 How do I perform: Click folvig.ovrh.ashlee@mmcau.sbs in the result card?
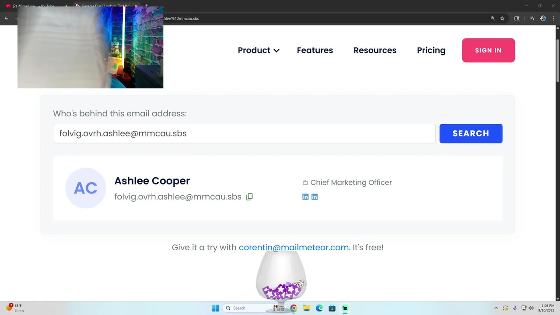(x=178, y=197)
